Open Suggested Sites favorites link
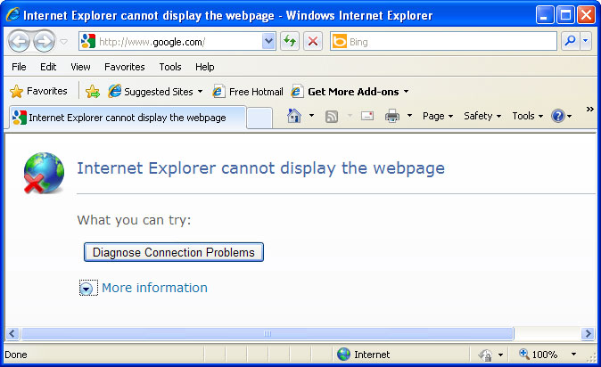The width and height of the screenshot is (601, 367). (155, 92)
